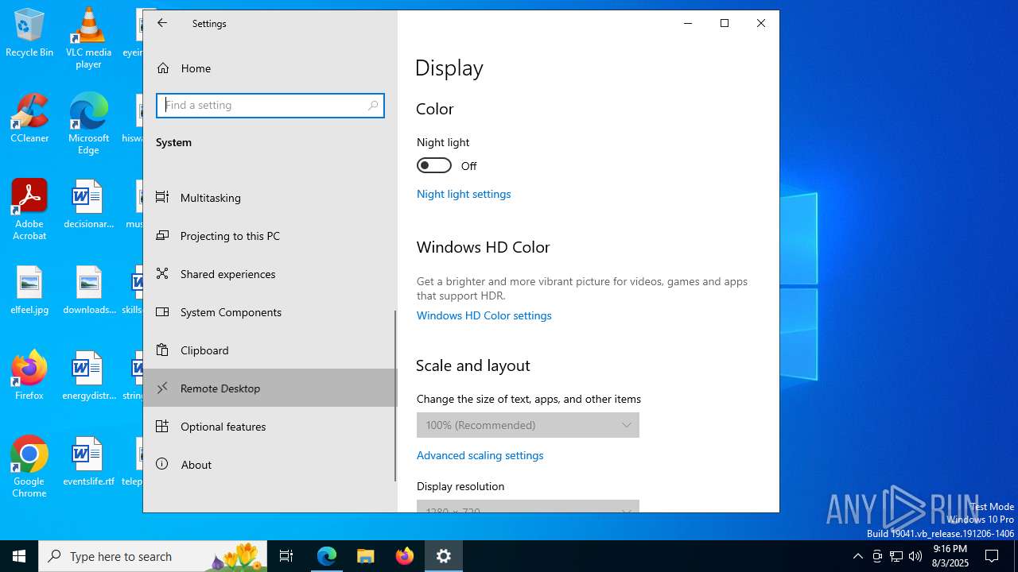Select the eventslife.rtf desktop file

click(88, 462)
